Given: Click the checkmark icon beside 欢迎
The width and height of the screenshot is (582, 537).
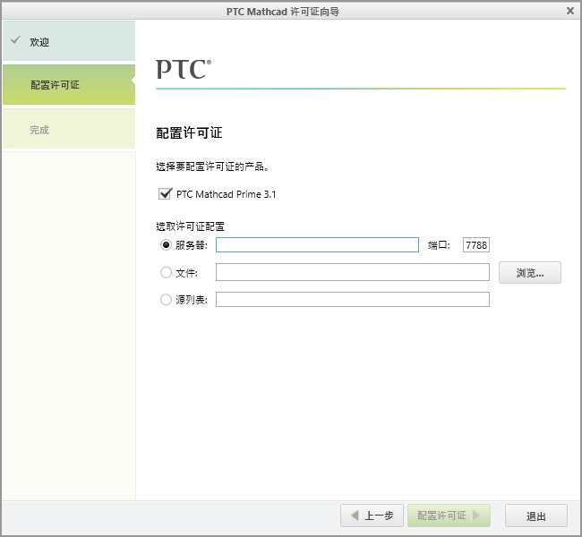Looking at the screenshot, I should (15, 40).
